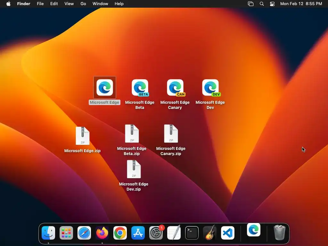
Task: Launch Google Chrome from the Dock
Action: point(120,233)
